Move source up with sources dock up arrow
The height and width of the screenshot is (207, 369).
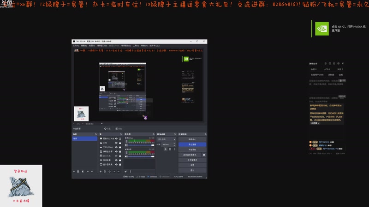(x=114, y=172)
